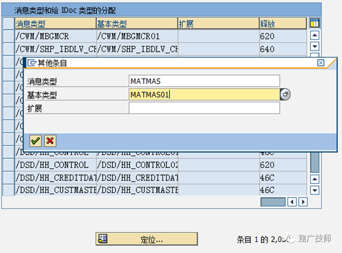
Task: Click 消息类型 input field with MATMAS
Action: pos(204,81)
